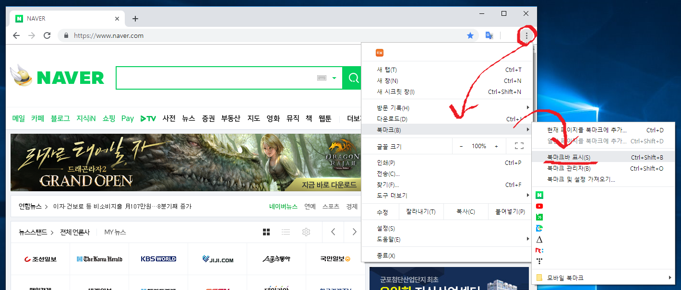The image size is (681, 290).
Task: Select 종료(X) menu item
Action: [x=447, y=255]
